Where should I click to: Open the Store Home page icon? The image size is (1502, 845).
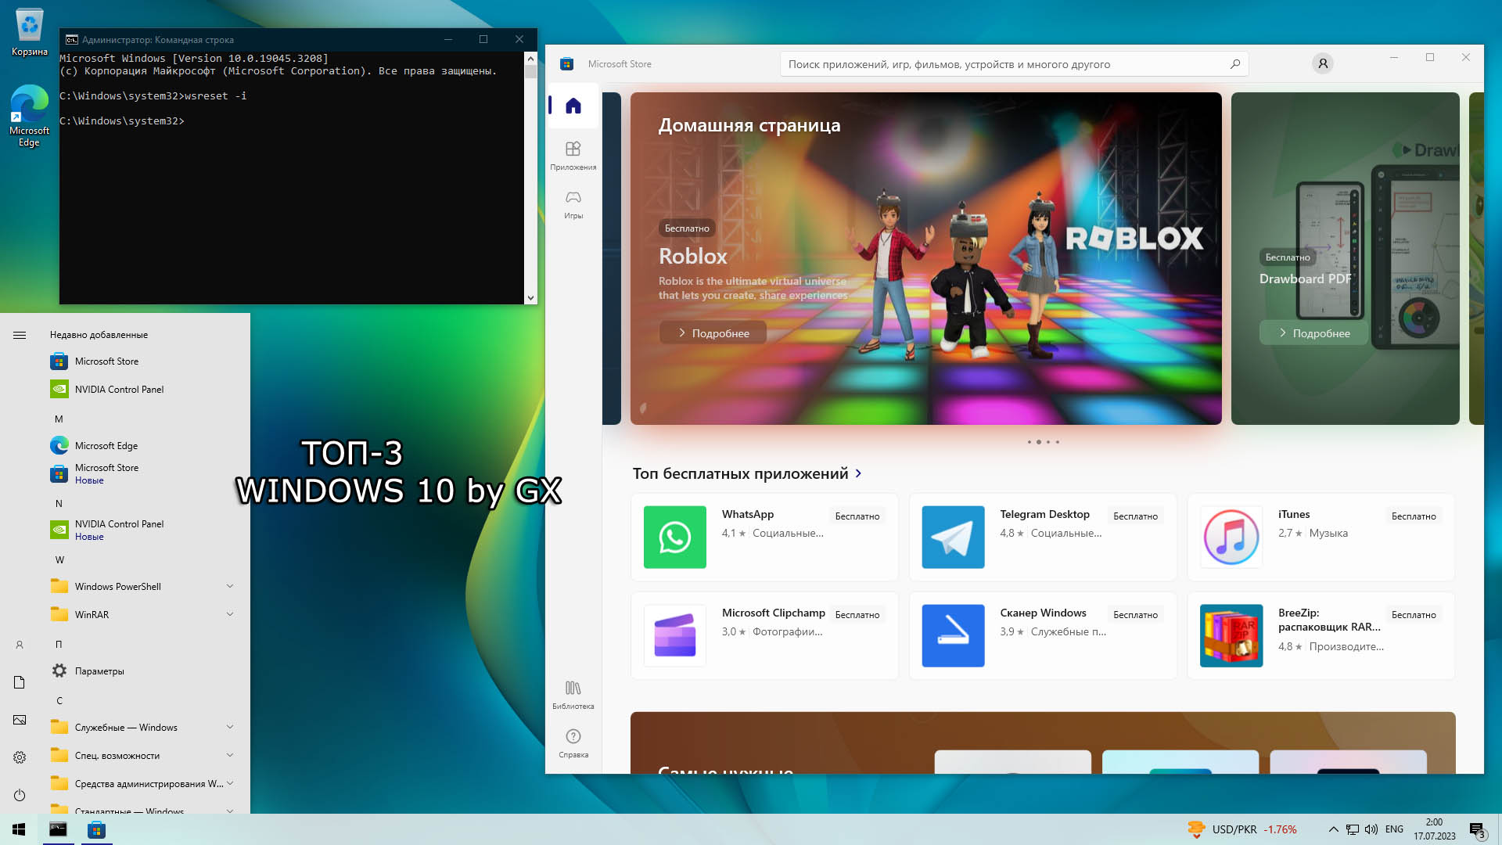coord(573,106)
